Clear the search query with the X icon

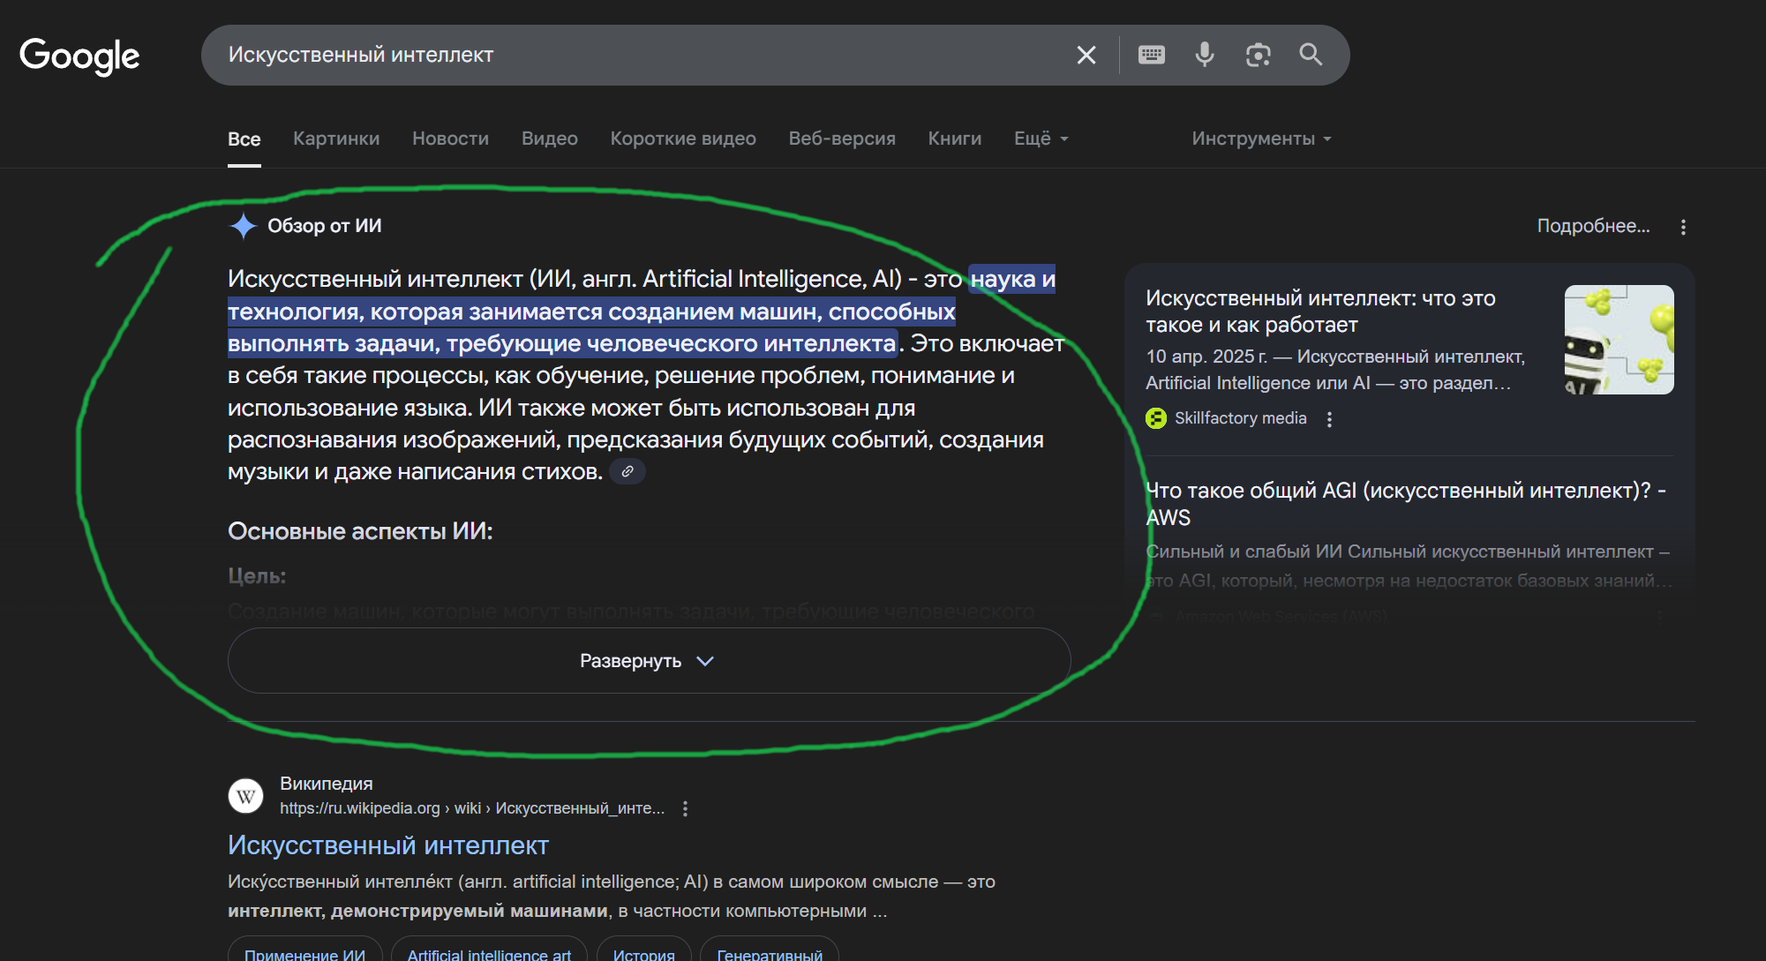1086,55
